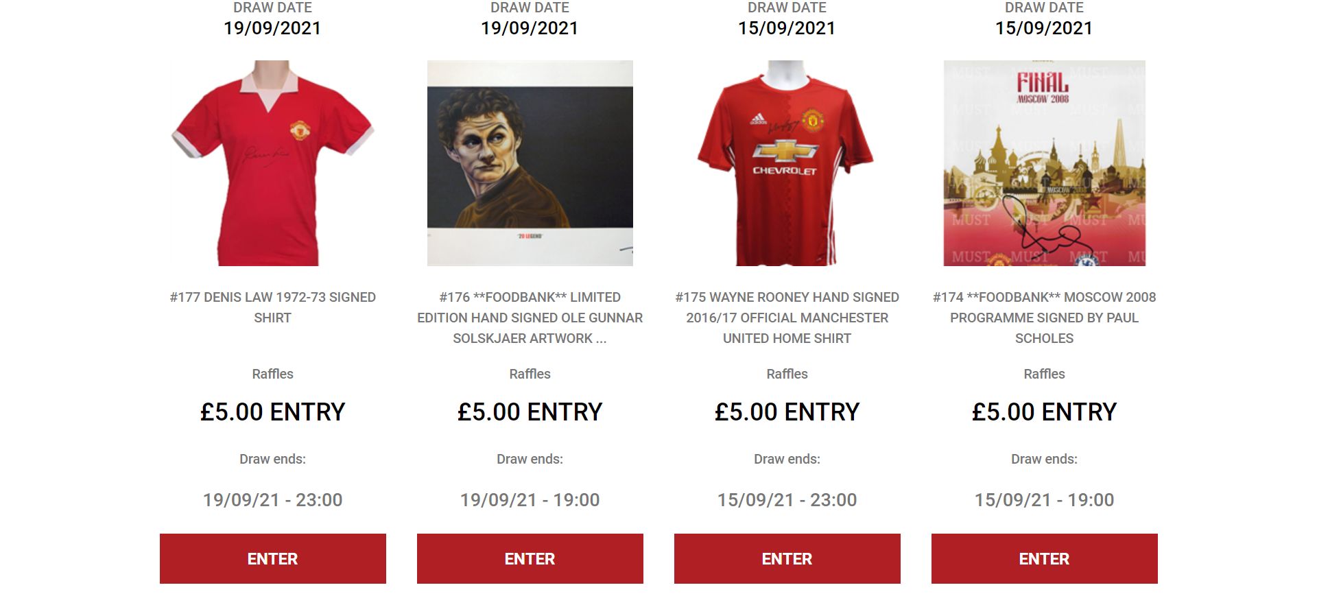Open the Moscow 2008 Final programme image
Screen dimensions: 1317x594
click(x=1044, y=163)
